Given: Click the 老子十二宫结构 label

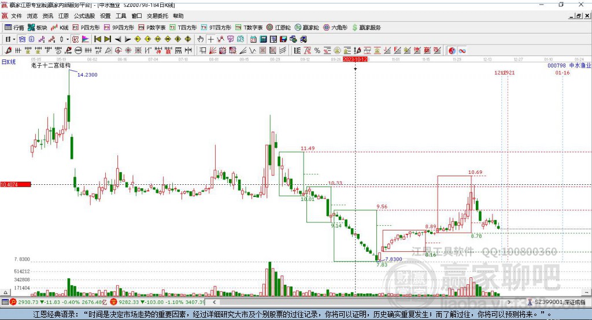Looking at the screenshot, I should coord(51,65).
